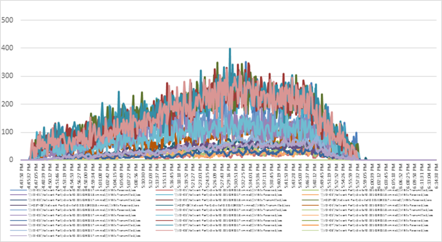The image size is (442, 242).
Task: Select the dark teal host Bytes Transmitted legend entry
Action: (222, 205)
